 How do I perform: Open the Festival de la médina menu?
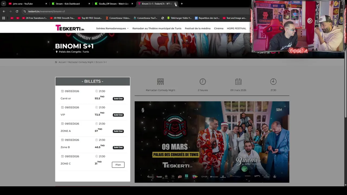pos(198,28)
